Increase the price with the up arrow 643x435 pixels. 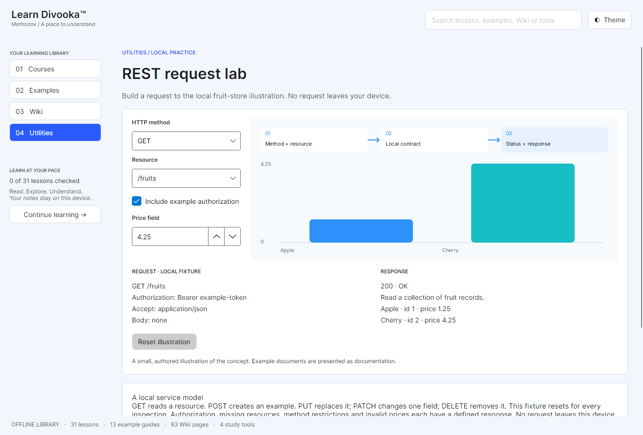(216, 236)
